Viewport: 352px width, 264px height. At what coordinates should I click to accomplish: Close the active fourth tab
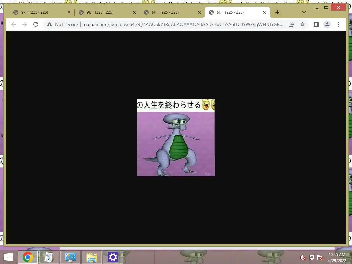[x=264, y=12]
